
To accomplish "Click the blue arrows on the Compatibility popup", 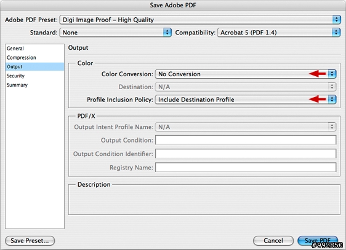I will pyautogui.click(x=336, y=33).
